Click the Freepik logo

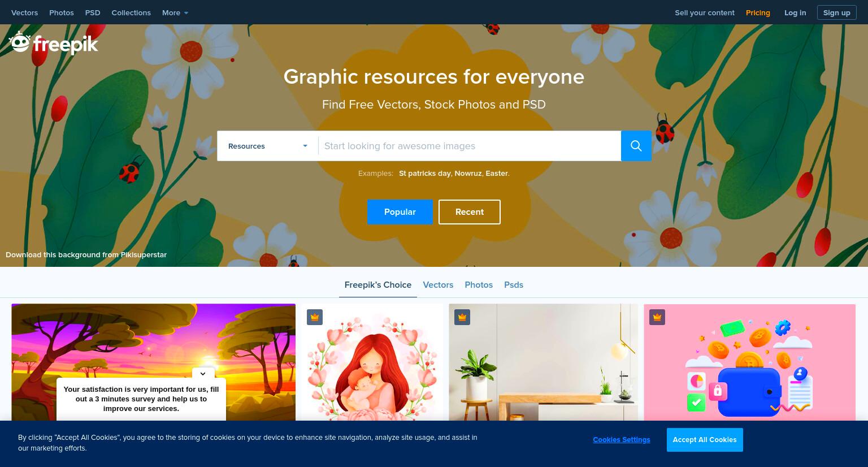54,44
